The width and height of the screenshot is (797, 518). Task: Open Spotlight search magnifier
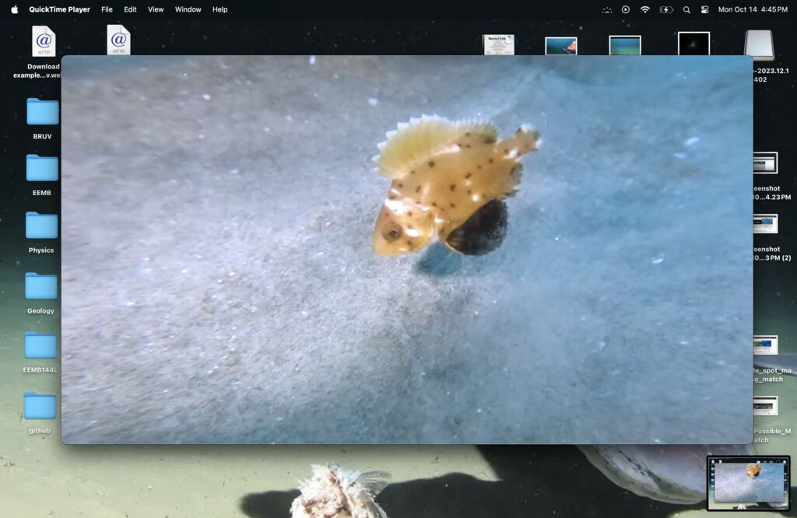tap(686, 9)
